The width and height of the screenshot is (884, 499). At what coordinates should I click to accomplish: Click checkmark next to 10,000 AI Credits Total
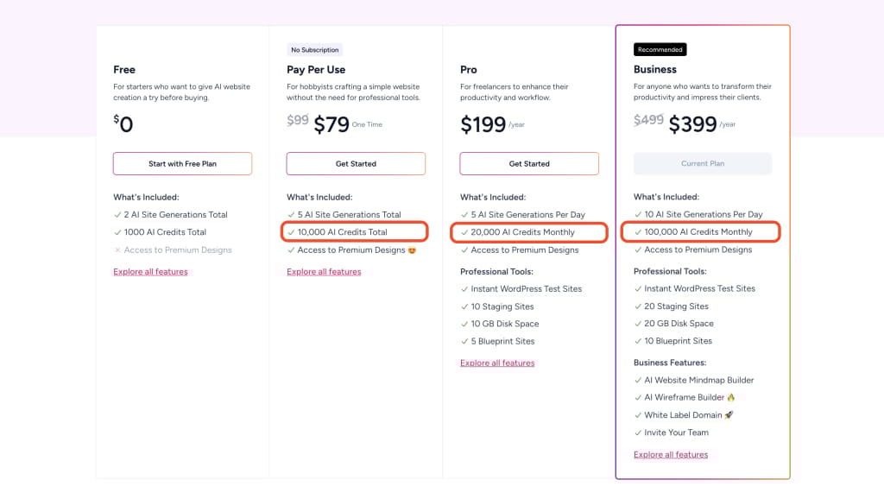tap(291, 232)
